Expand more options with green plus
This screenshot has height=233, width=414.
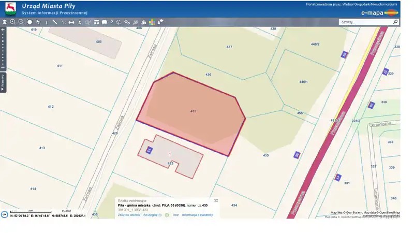click(x=167, y=214)
